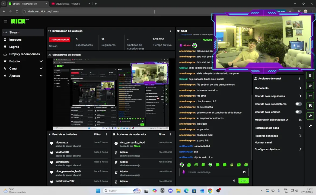Open Filtro in Acciones de moderador
The height and width of the screenshot is (195, 316).
(162, 134)
